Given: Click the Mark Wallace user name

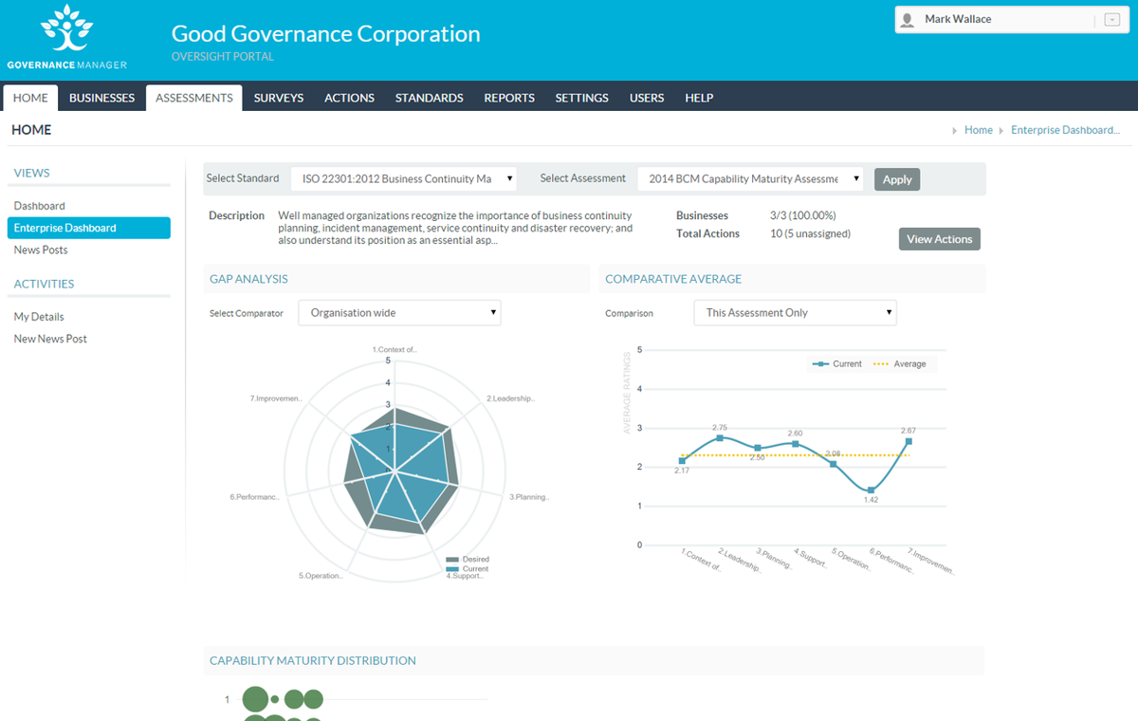Looking at the screenshot, I should [958, 19].
